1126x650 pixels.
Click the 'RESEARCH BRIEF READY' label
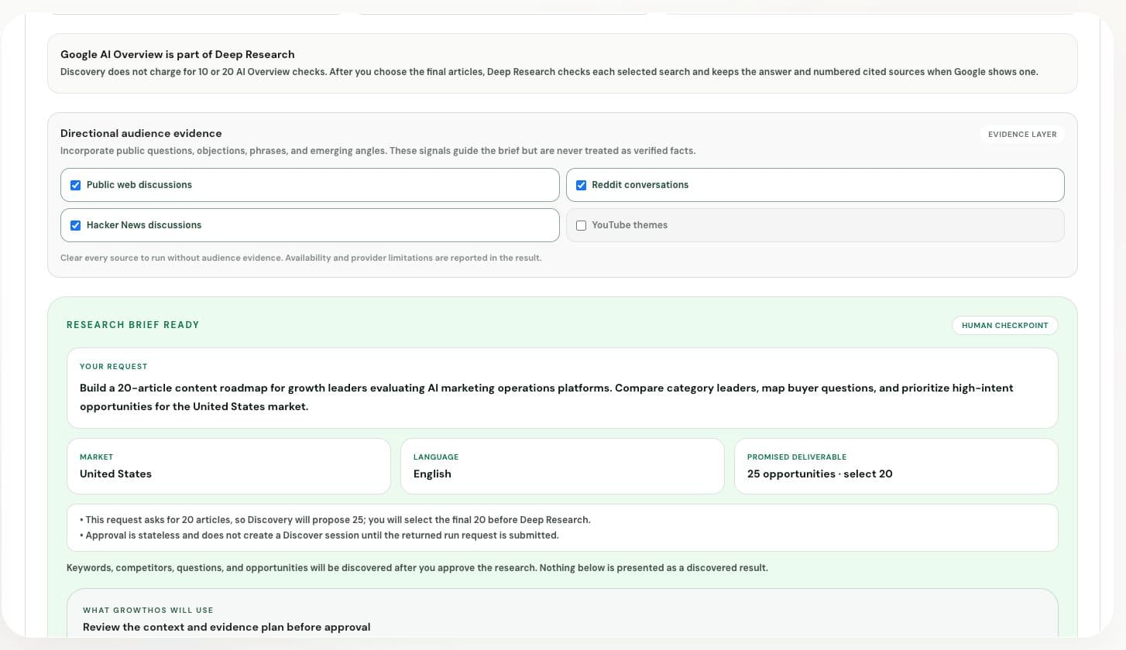pos(133,325)
